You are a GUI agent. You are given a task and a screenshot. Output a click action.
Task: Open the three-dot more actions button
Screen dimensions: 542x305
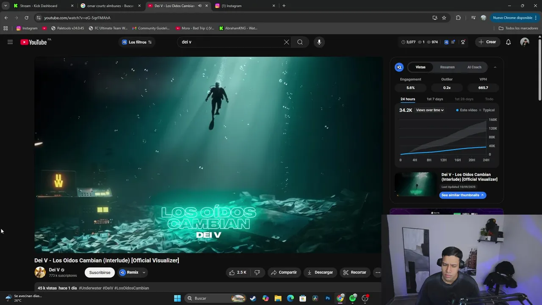point(378,272)
